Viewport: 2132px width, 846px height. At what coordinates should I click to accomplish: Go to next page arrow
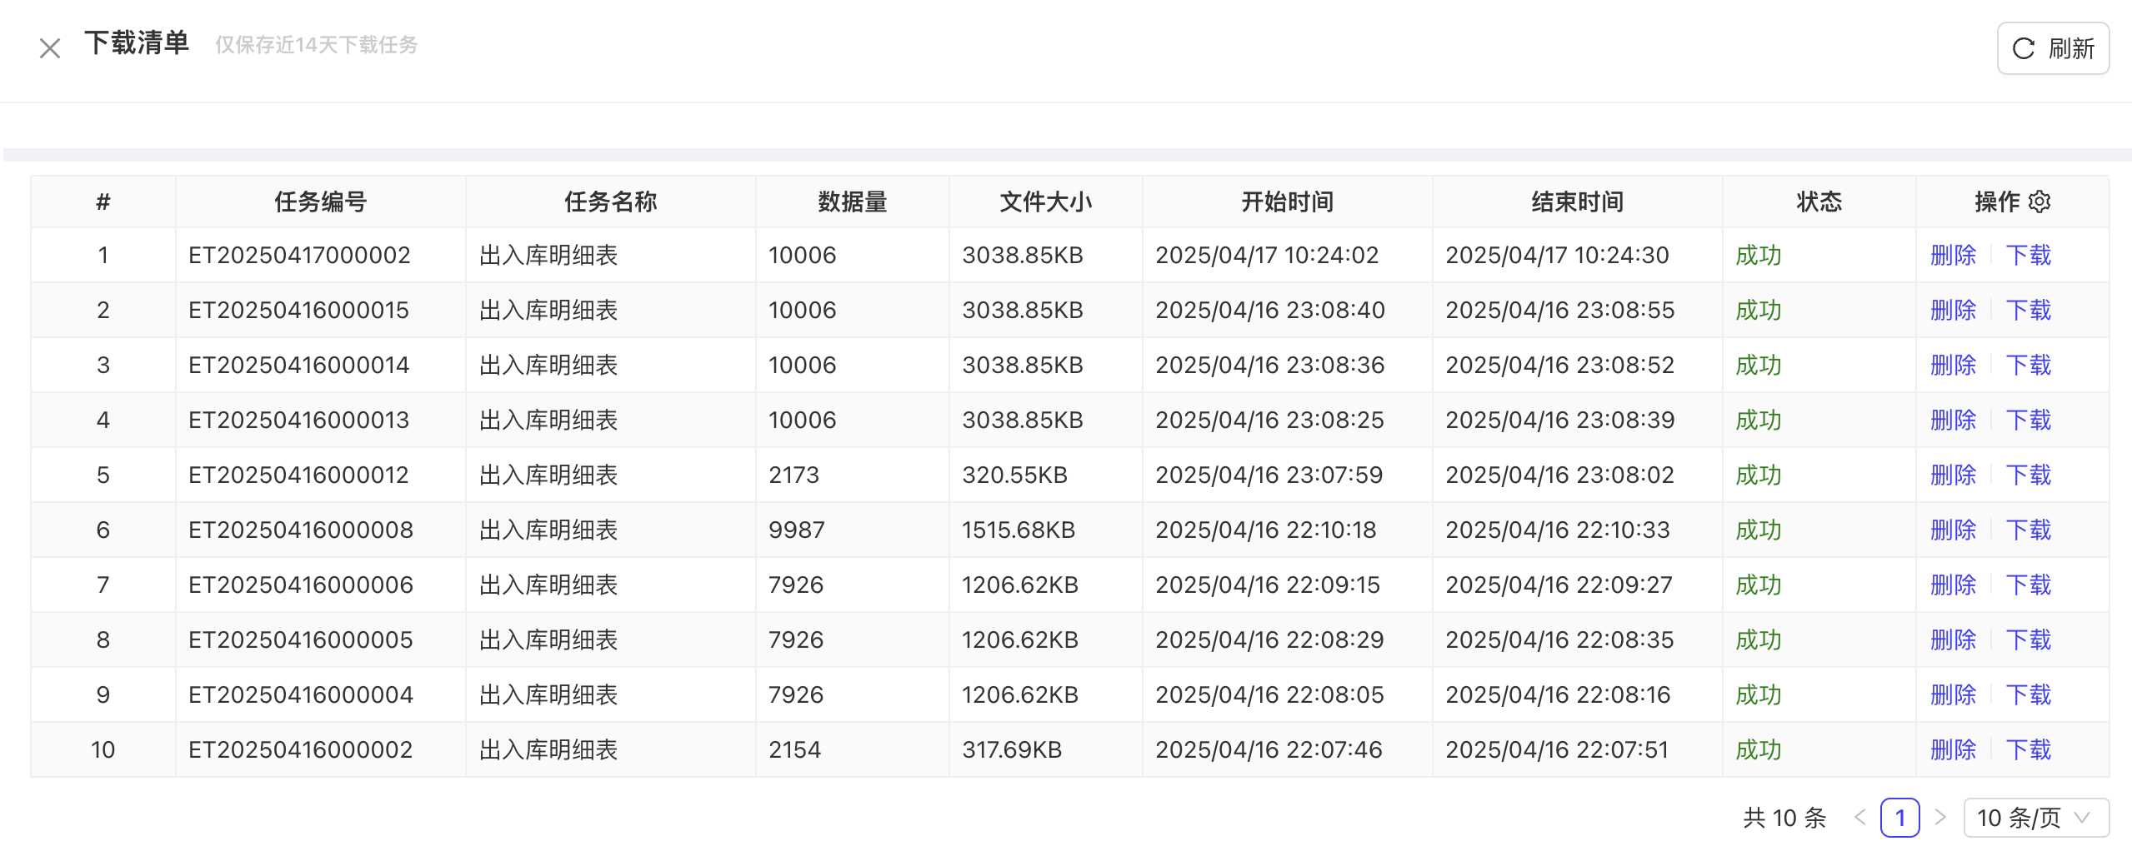point(1939,818)
